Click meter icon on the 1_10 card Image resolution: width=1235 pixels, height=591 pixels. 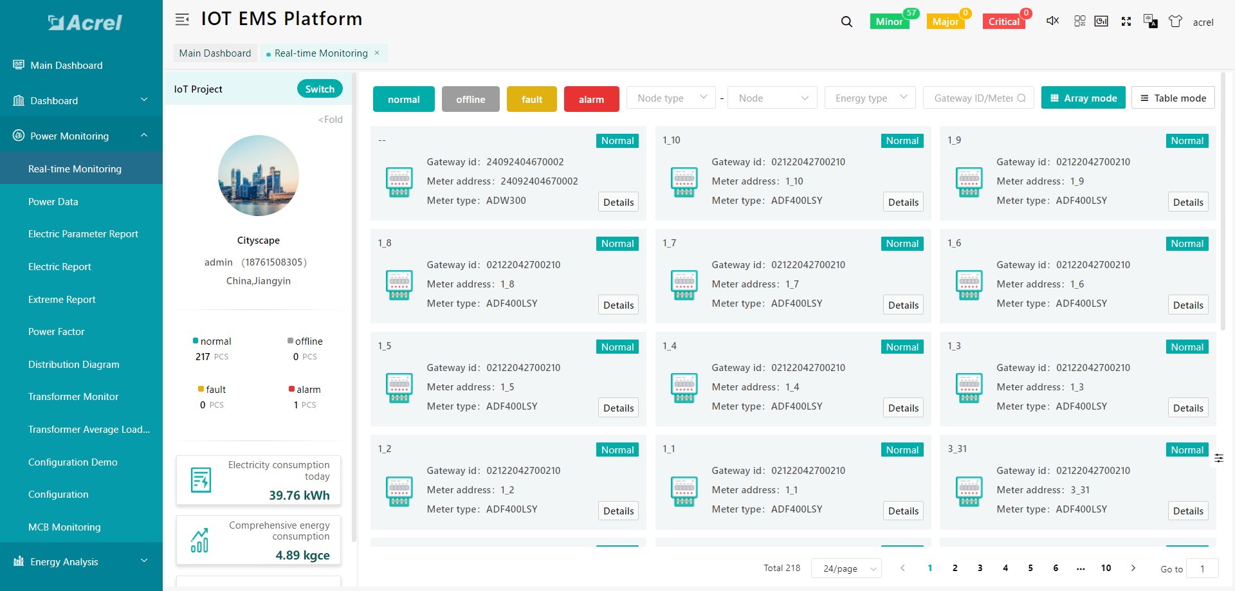click(x=684, y=182)
